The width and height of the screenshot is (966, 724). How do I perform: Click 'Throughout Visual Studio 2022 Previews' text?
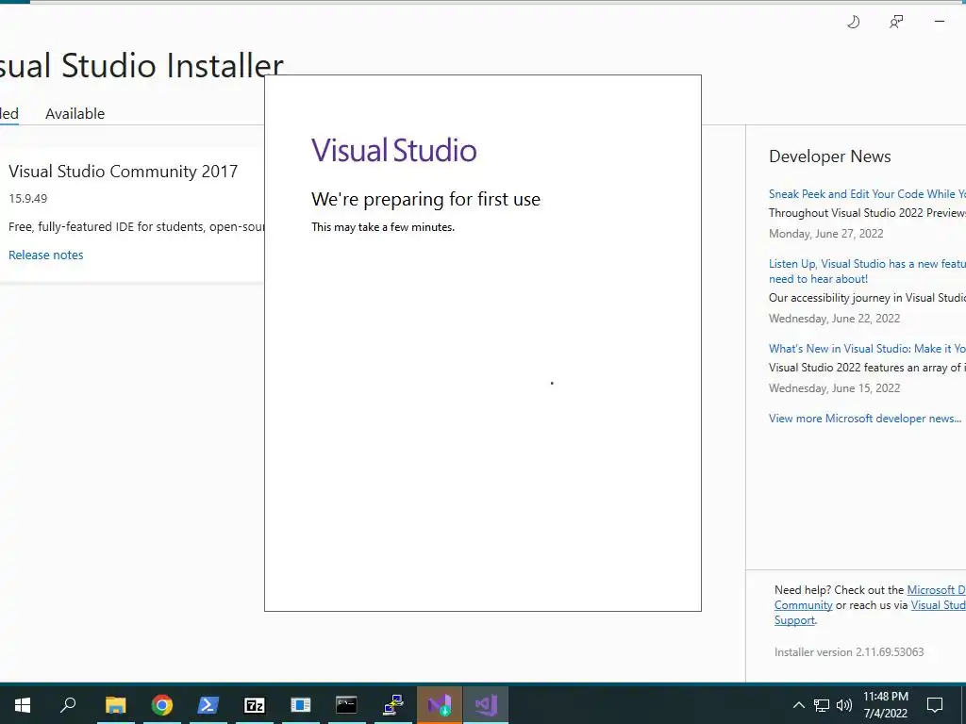(x=868, y=213)
